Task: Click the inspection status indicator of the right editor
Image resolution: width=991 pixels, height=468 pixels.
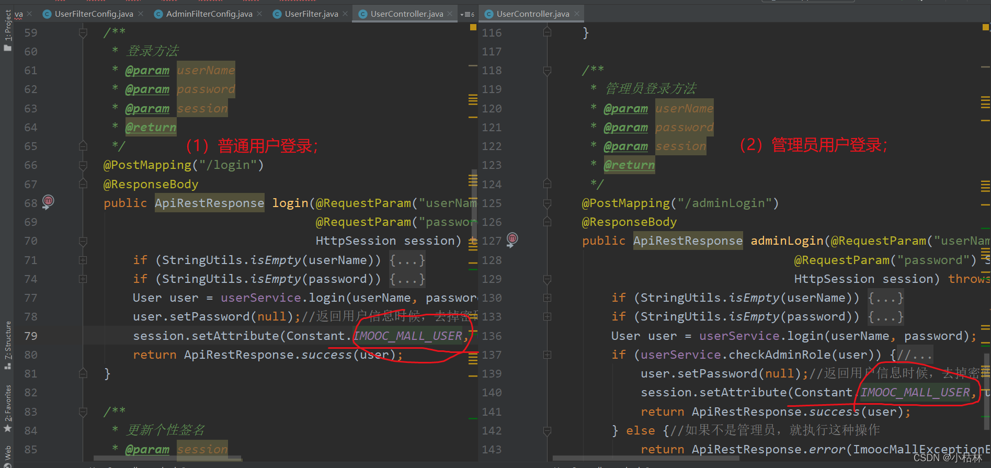Action: point(985,27)
